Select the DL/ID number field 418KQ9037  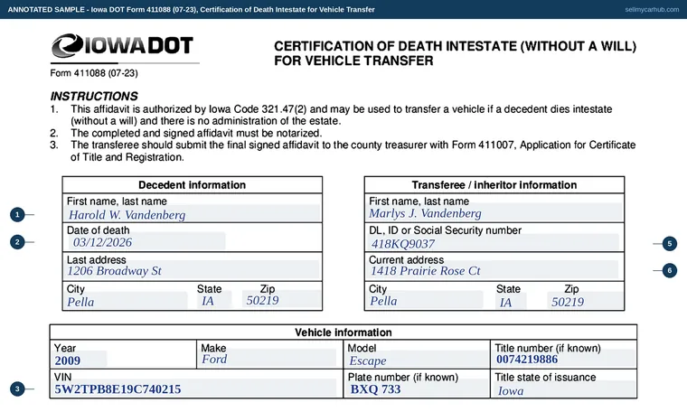pyautogui.click(x=494, y=243)
